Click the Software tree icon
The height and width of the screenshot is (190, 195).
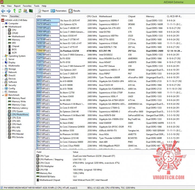pos(6,82)
